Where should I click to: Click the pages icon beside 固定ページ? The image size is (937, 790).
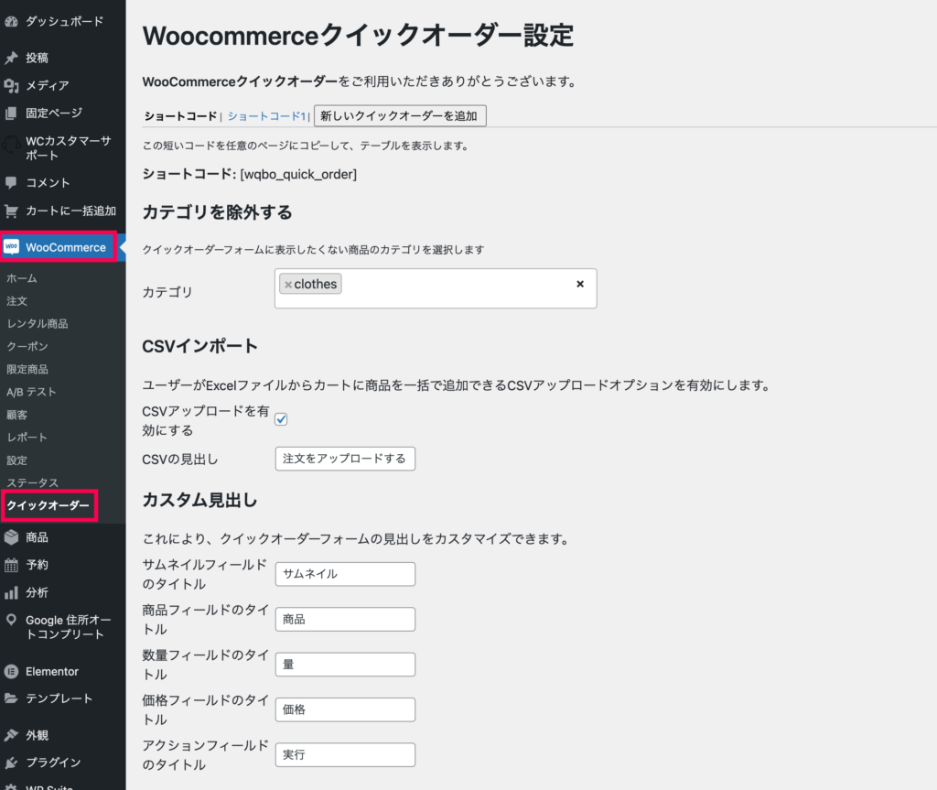[11, 113]
